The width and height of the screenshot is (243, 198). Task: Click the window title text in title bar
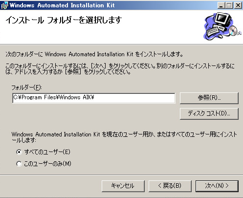click(x=62, y=5)
